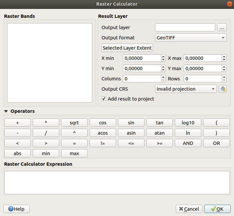The image size is (234, 216).
Task: Open Help for the Raster Calculator
Action: click(x=17, y=209)
